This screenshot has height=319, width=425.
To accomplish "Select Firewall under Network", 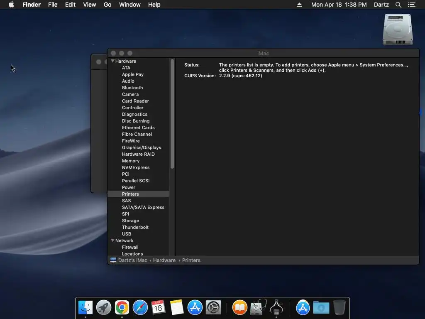I will pyautogui.click(x=130, y=247).
